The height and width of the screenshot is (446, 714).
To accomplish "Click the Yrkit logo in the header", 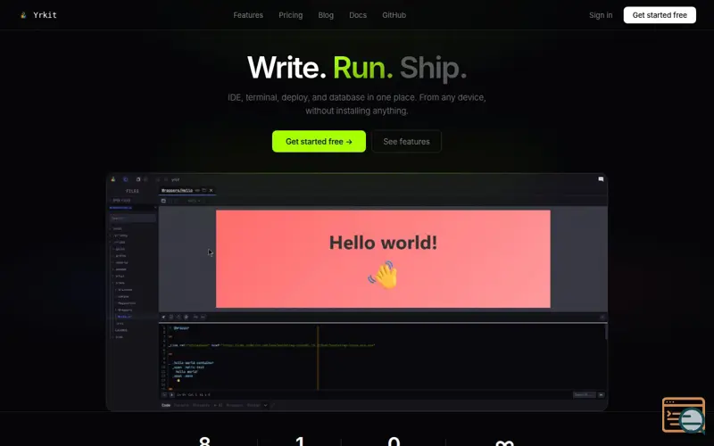I will tap(38, 15).
